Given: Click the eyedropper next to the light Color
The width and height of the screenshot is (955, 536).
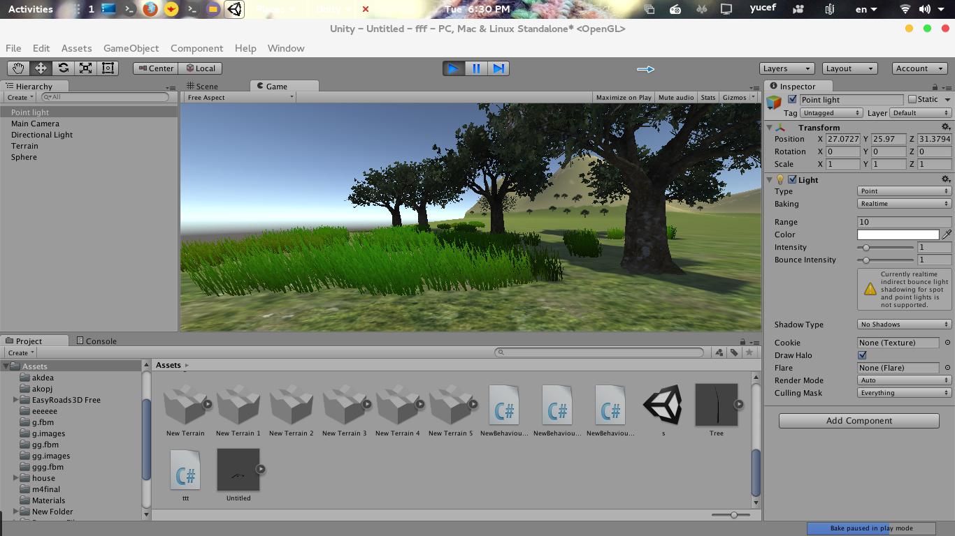Looking at the screenshot, I should click(x=947, y=234).
